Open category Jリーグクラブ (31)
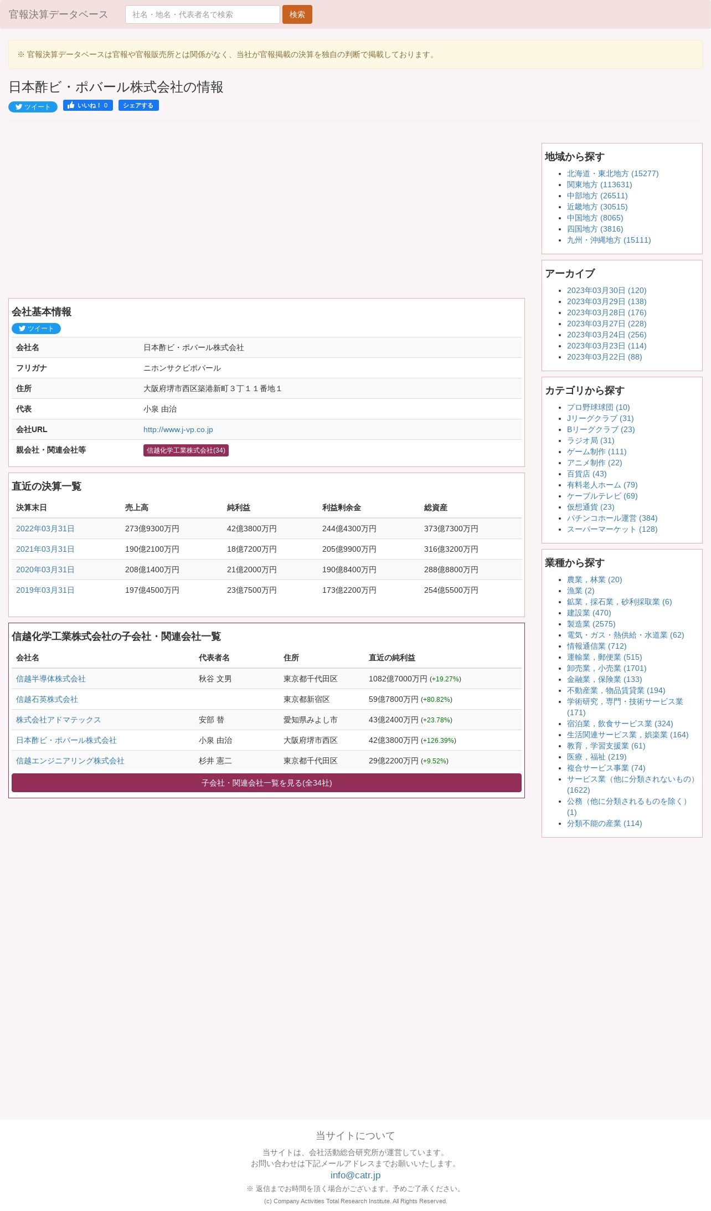Screen dimensions: 711x1211 click(x=600, y=419)
